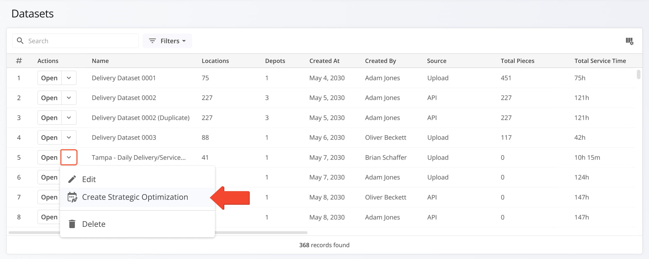Click the Strategic Optimization calendar icon
Screen dimensions: 649x259
pyautogui.click(x=72, y=197)
